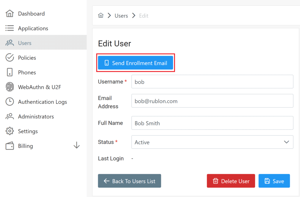Screen dimensions: 300x197
Task: Save the user changes
Action: click(274, 181)
